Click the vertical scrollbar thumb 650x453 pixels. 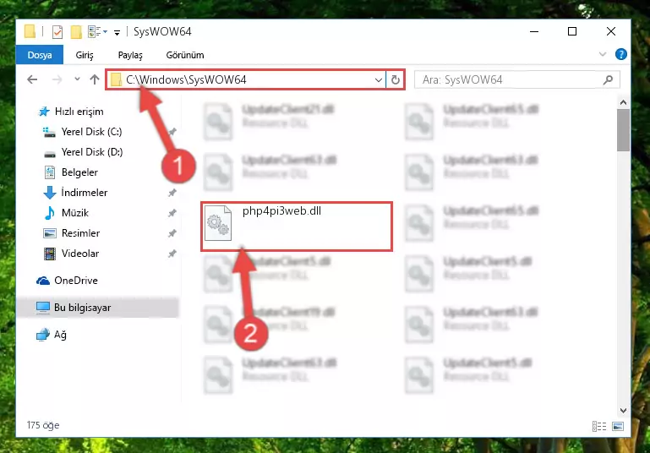(623, 130)
